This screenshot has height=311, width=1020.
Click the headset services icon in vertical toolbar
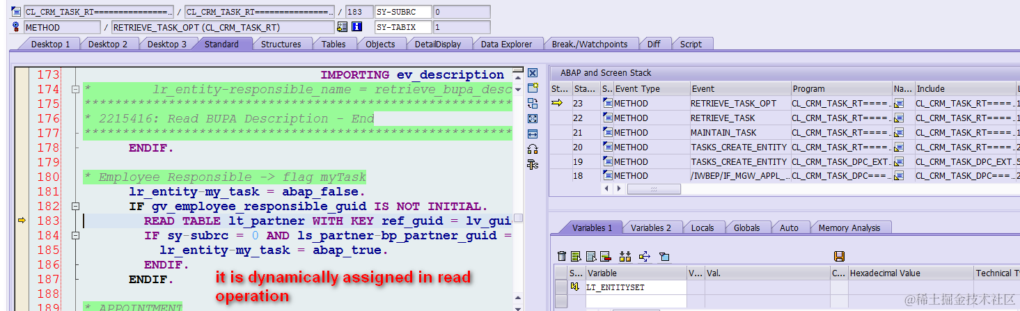(533, 149)
